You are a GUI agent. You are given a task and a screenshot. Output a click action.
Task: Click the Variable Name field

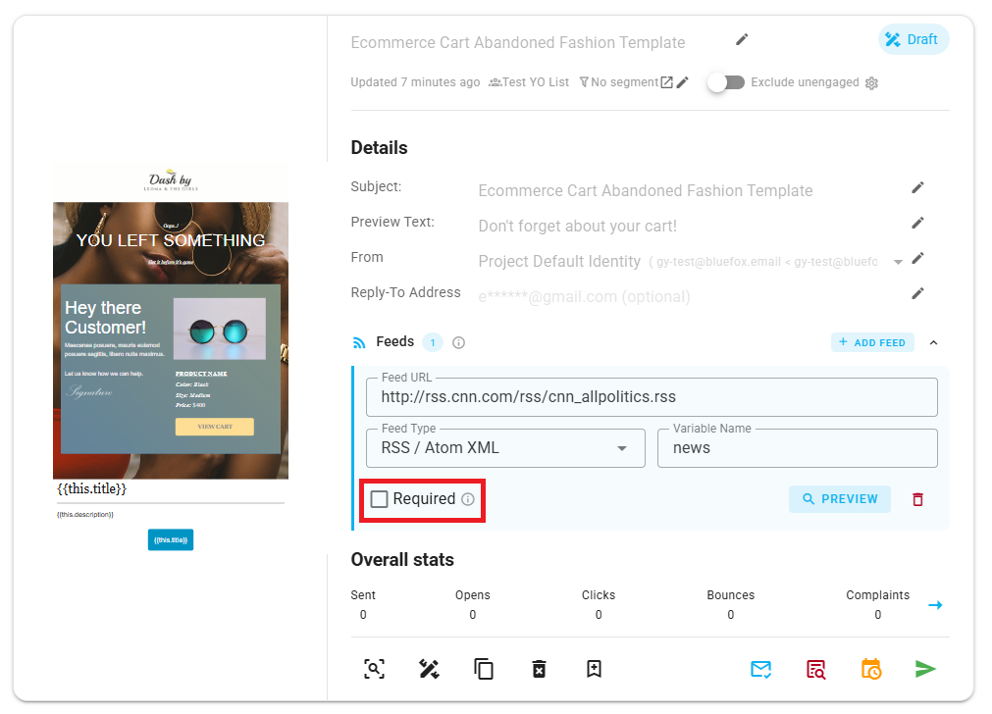point(797,448)
